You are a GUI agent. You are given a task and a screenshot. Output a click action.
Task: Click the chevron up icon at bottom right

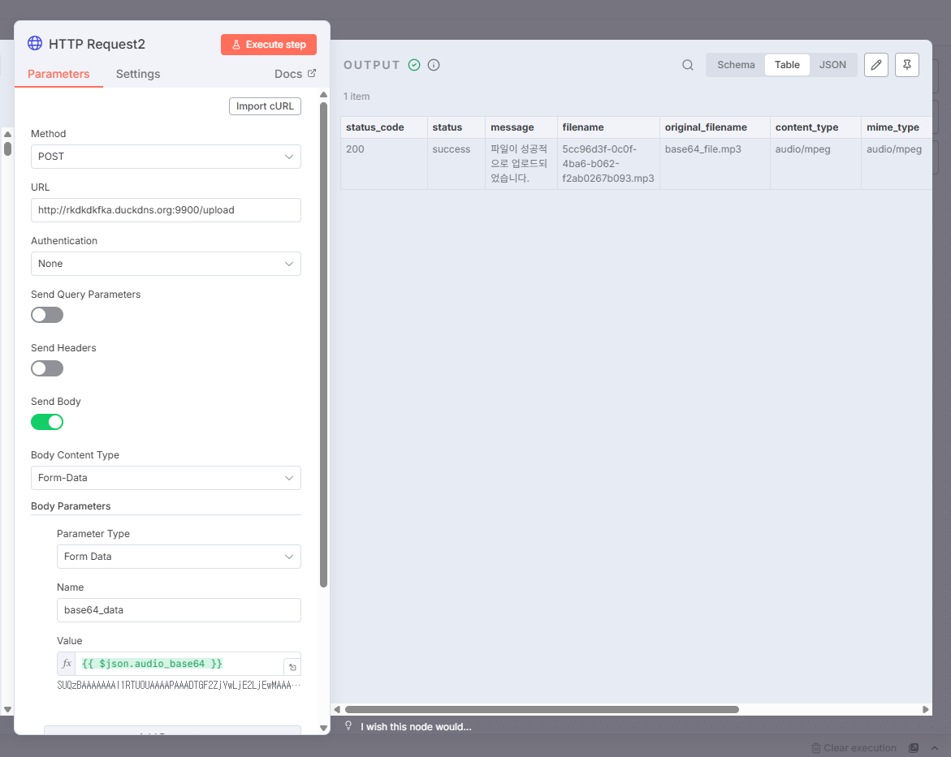point(935,748)
